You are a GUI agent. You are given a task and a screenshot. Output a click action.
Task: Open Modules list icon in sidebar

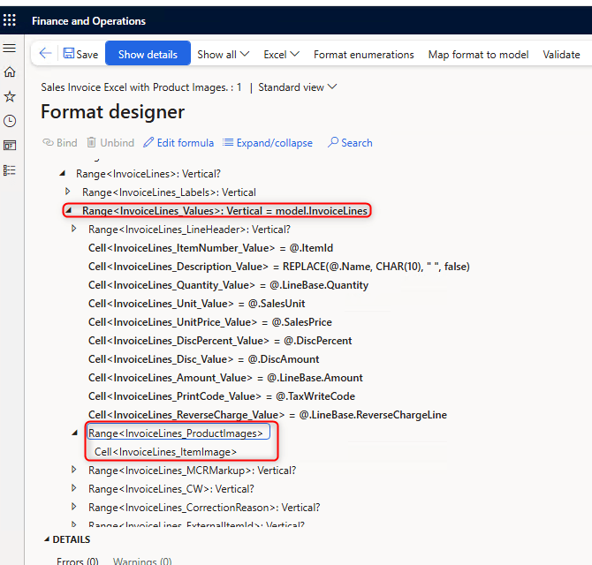point(10,170)
